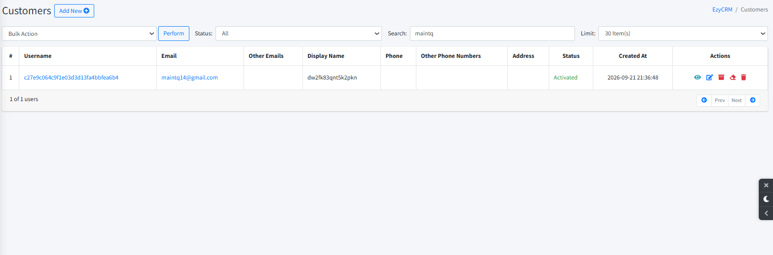Close the floating side panel with X
This screenshot has width=773, height=255.
coord(766,185)
